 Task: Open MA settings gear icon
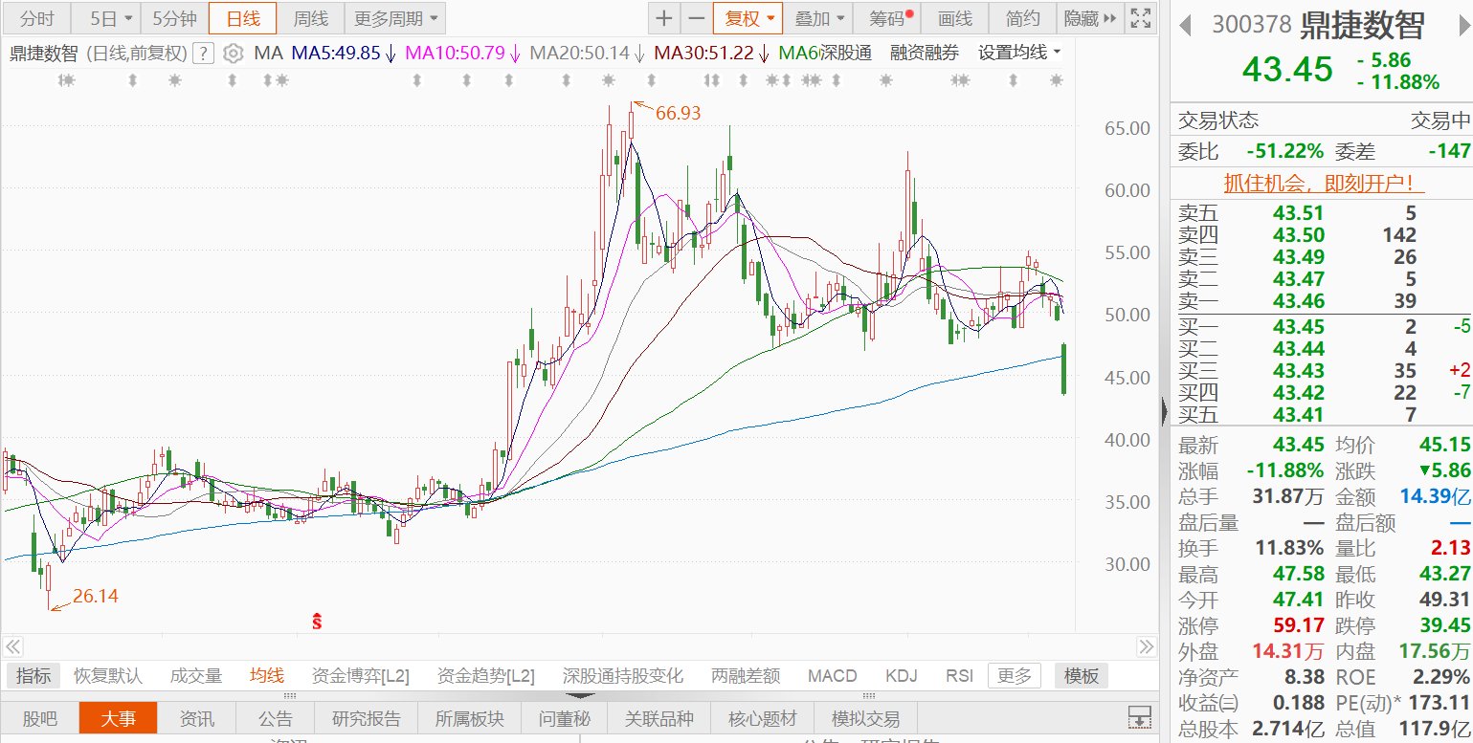(x=233, y=54)
